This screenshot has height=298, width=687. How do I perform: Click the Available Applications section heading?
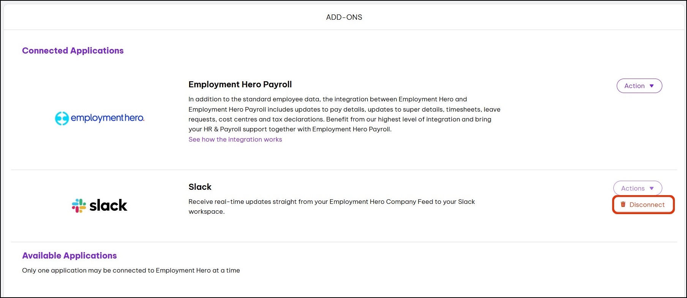tap(69, 255)
